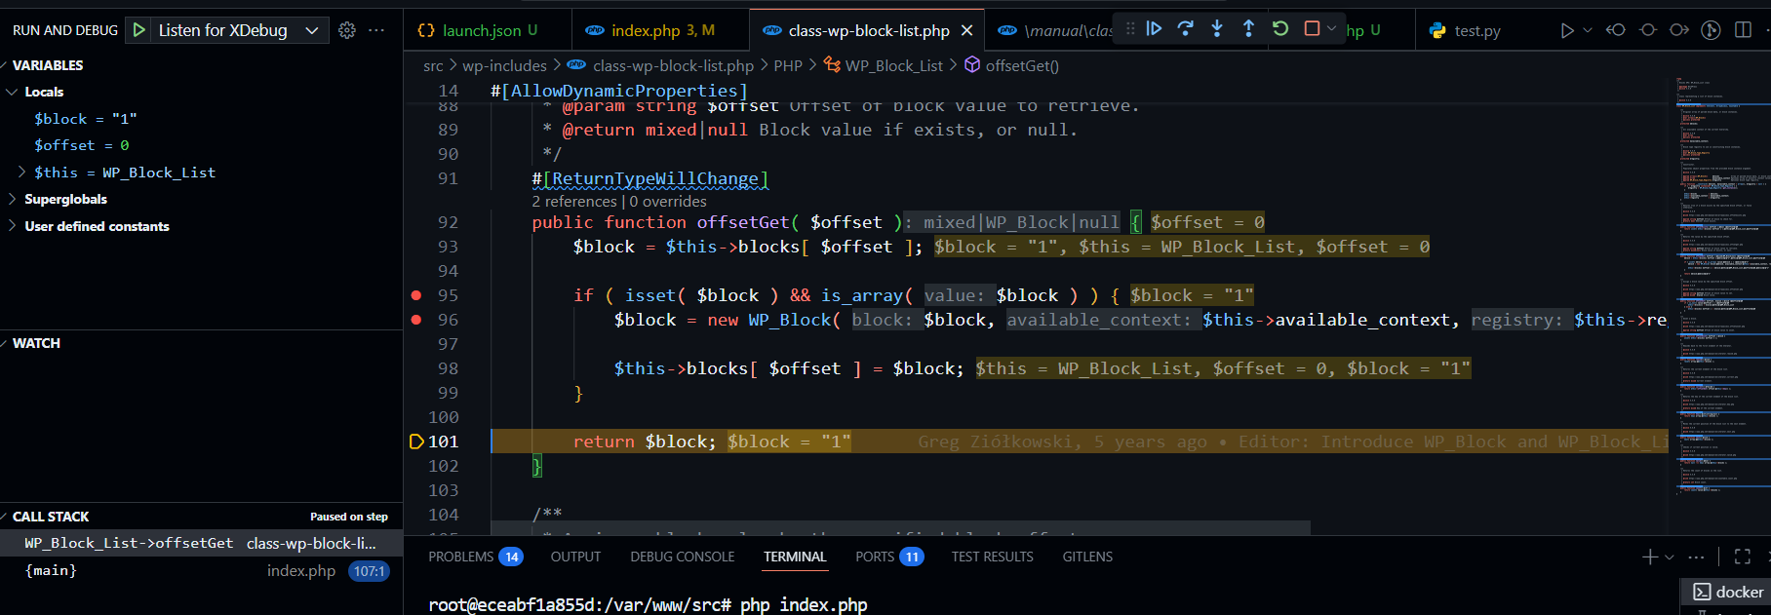Open the index.php editor tab
The width and height of the screenshot is (1771, 615).
650,30
